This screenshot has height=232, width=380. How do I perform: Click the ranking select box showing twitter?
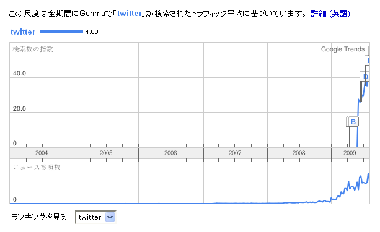point(95,217)
